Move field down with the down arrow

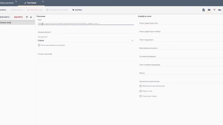(x=31, y=17)
